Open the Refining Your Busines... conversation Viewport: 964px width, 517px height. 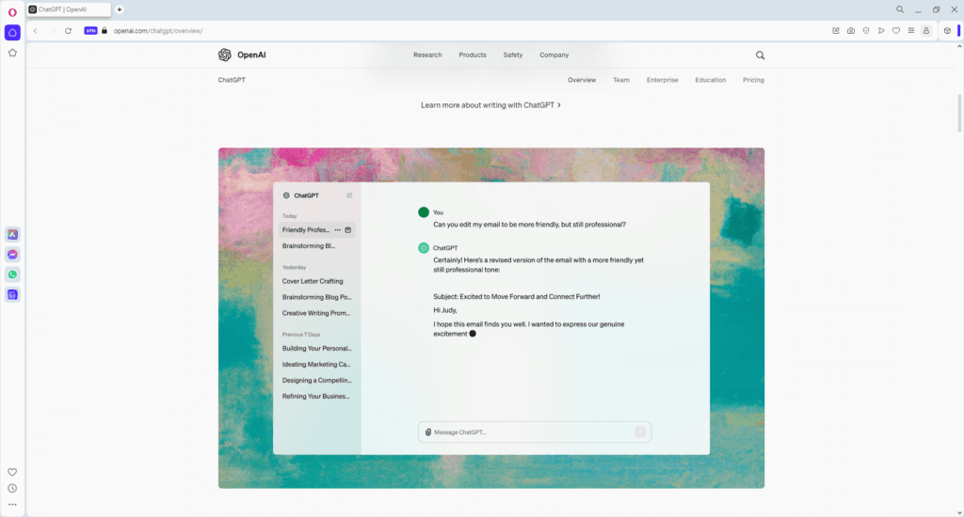[315, 396]
